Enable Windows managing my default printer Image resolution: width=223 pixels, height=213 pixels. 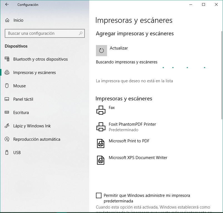coord(99,195)
